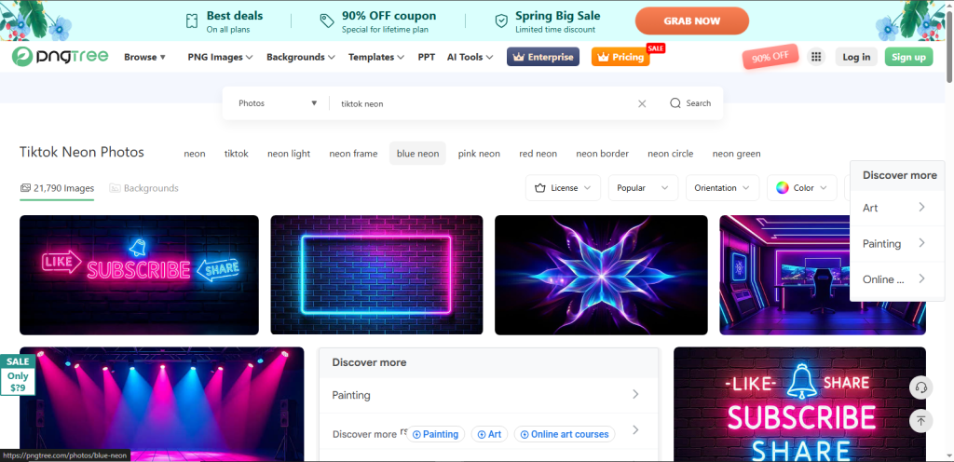
Task: Choose the neon frame tag
Action: click(x=353, y=154)
